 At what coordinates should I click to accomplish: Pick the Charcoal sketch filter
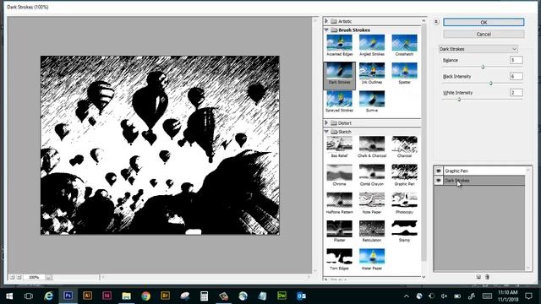[404, 147]
